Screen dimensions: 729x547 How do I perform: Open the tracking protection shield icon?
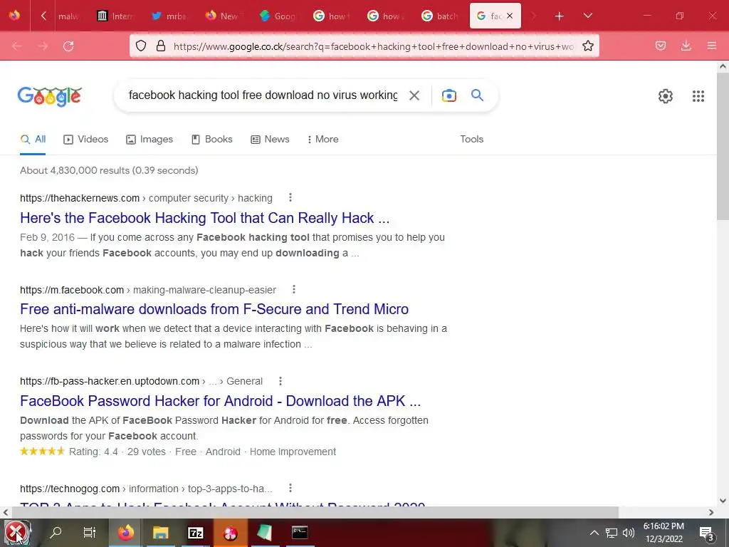click(141, 46)
